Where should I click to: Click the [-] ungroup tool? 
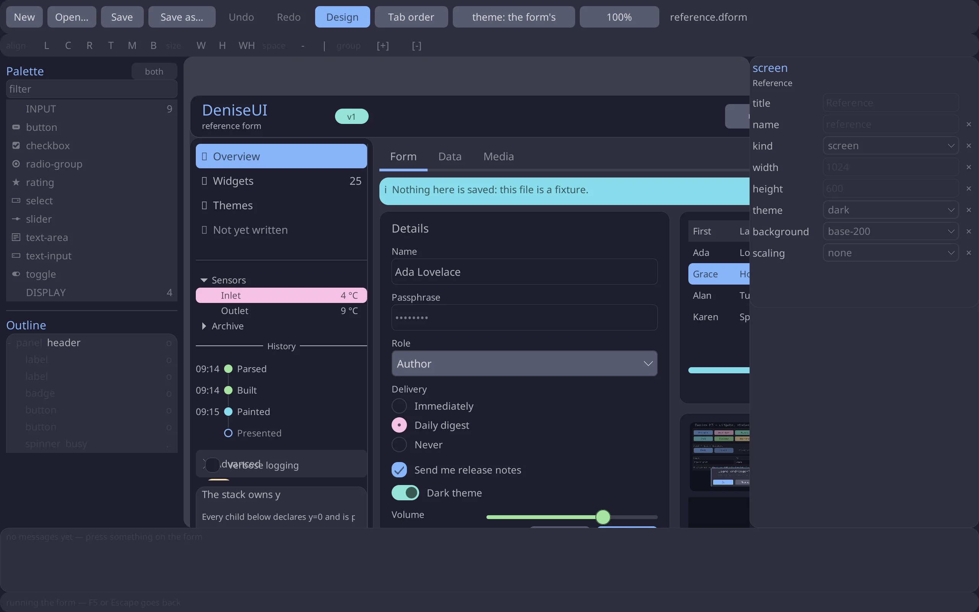click(417, 46)
